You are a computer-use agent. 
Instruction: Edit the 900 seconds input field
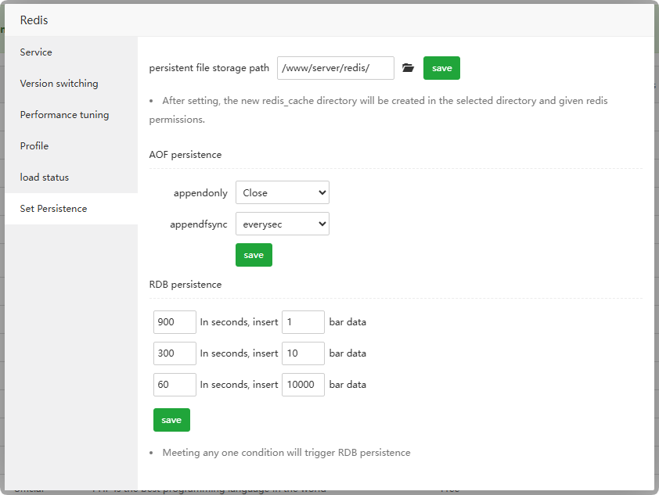point(175,322)
